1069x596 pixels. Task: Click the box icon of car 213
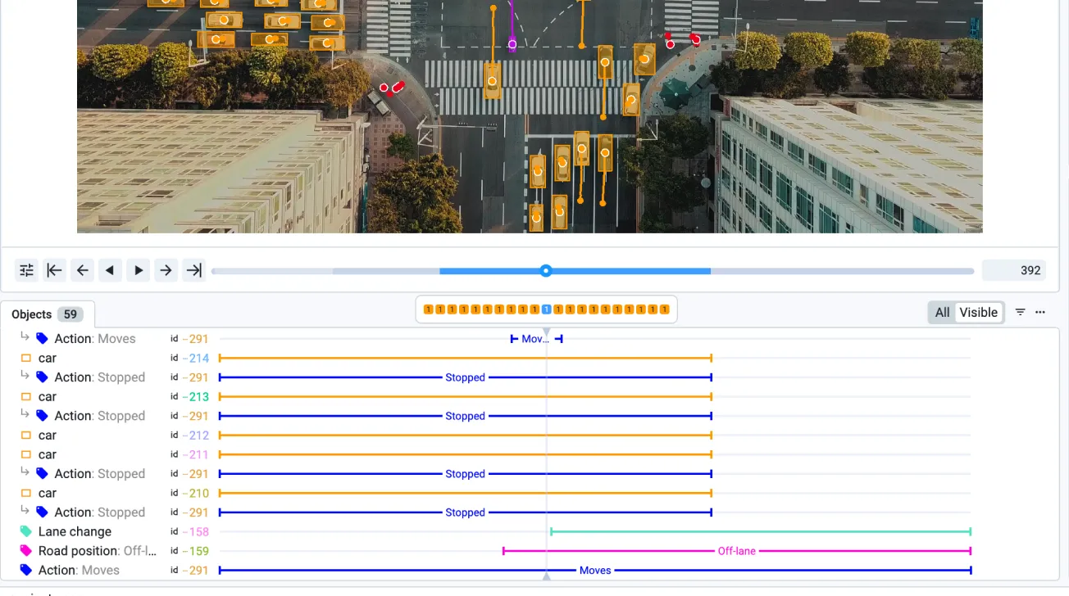(x=25, y=396)
